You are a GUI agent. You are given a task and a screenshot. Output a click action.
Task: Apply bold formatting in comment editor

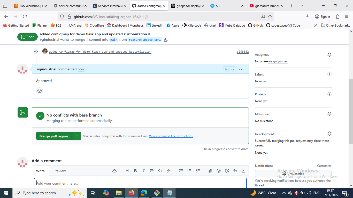(x=135, y=171)
